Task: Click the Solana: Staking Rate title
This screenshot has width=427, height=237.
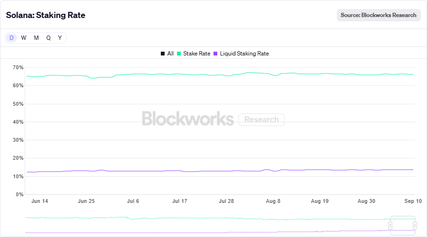Action: tap(46, 15)
